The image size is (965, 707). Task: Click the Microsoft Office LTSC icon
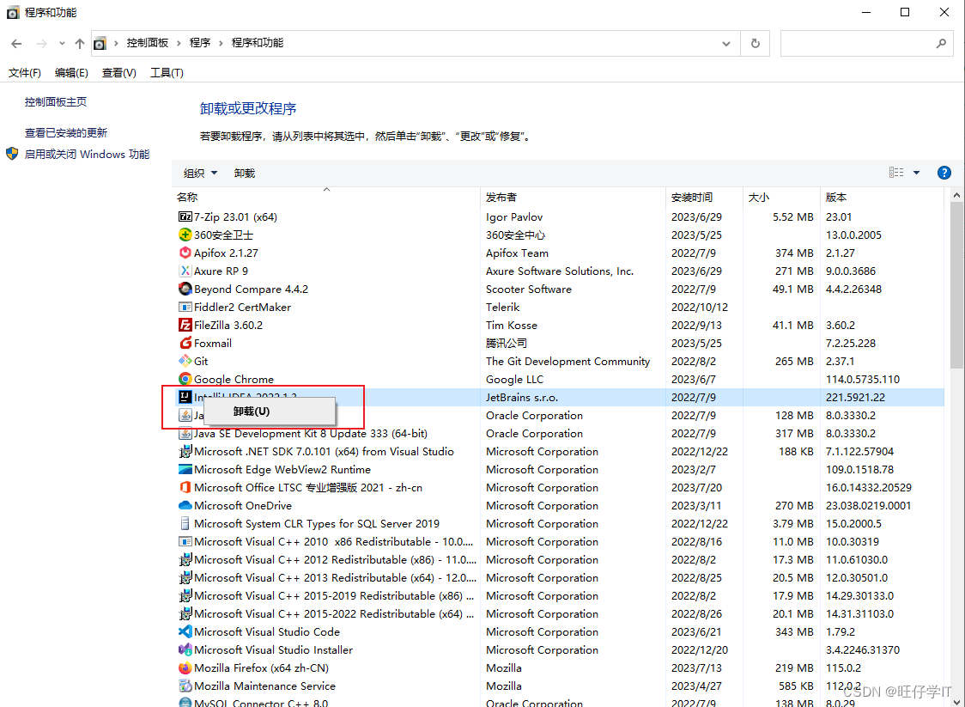pyautogui.click(x=185, y=487)
